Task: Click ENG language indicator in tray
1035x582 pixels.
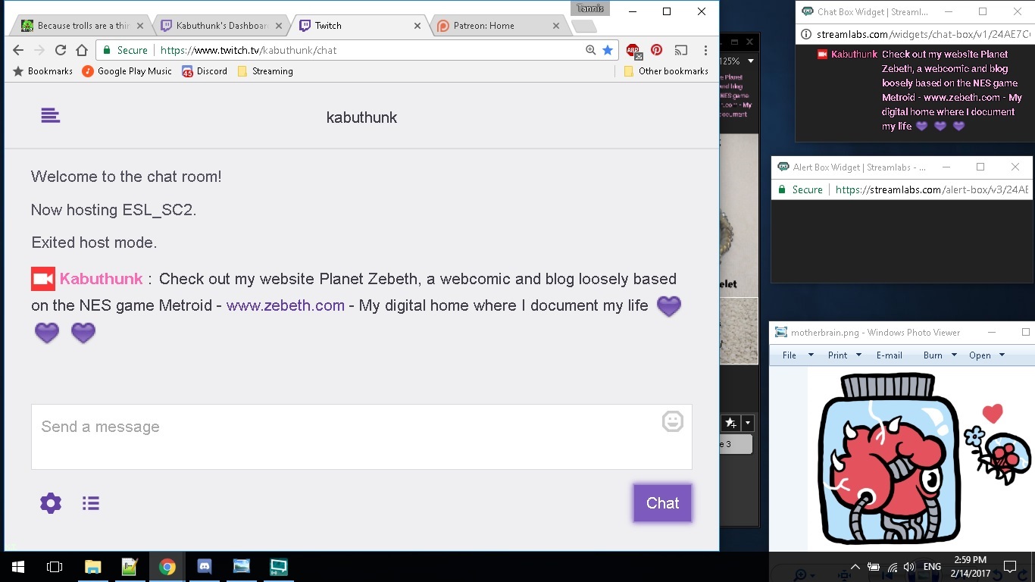Action: (932, 567)
